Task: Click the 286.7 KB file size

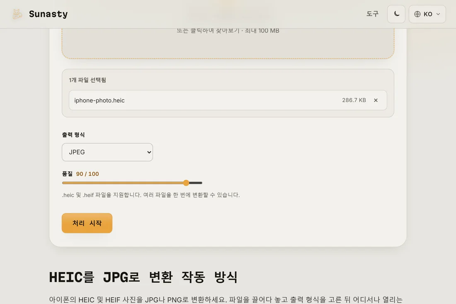Action: 354,100
